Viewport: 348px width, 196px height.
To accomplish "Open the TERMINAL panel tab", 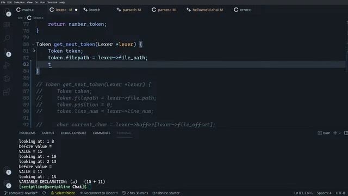I will [x=125, y=133].
